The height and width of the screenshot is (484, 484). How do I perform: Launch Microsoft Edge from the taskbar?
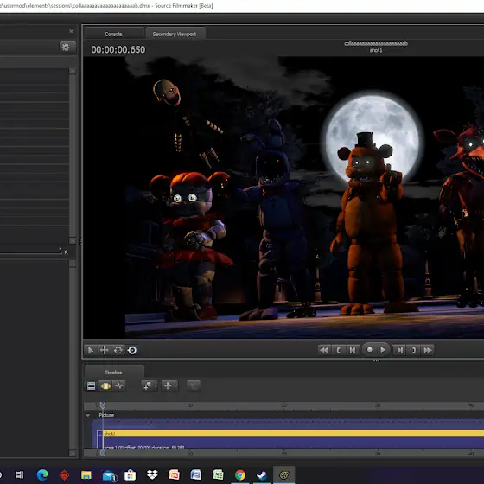42,474
